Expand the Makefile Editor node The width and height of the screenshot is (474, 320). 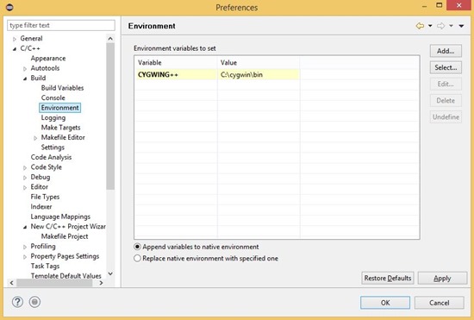35,138
